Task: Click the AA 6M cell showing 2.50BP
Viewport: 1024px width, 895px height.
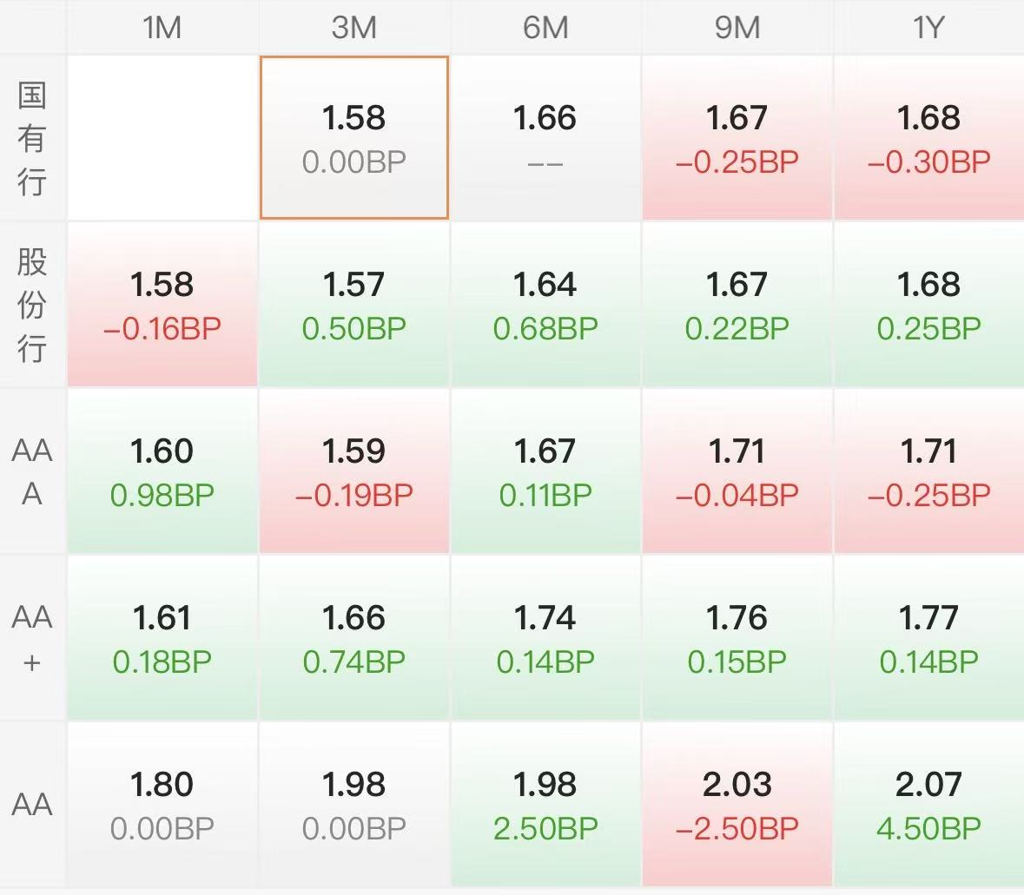Action: [x=545, y=804]
